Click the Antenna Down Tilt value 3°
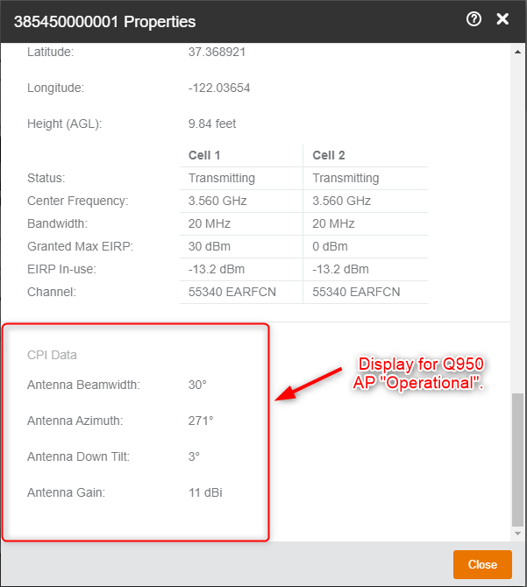The width and height of the screenshot is (527, 587). tap(194, 456)
